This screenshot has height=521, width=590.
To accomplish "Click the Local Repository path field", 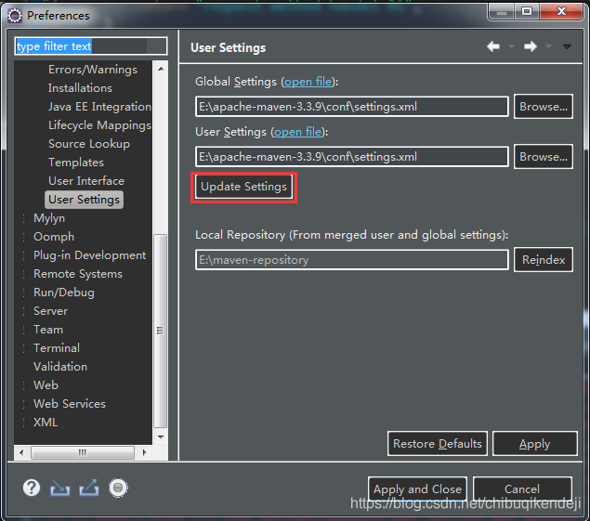I will coord(352,259).
